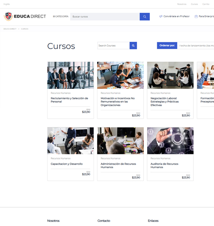Click the briefcase icon beside Para Enterprise

[196, 16]
